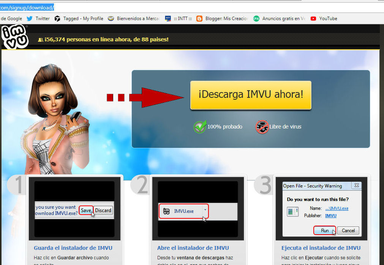The width and height of the screenshot is (384, 265).
Task: Click the INTT bookmark icon
Action: [x=168, y=18]
